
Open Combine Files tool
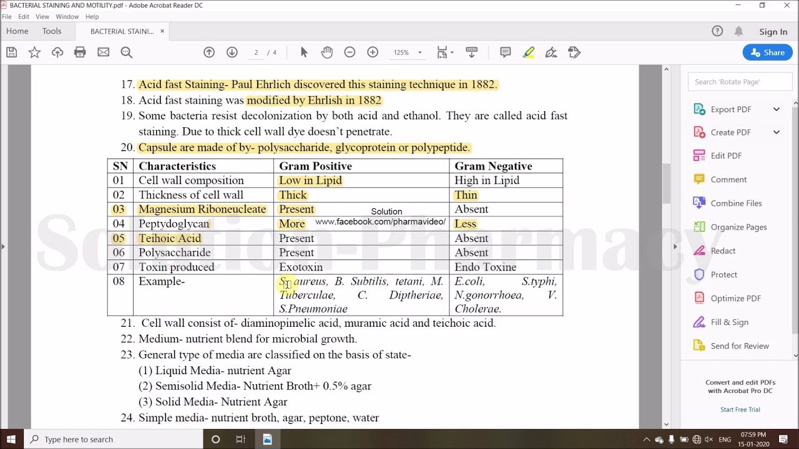click(727, 203)
